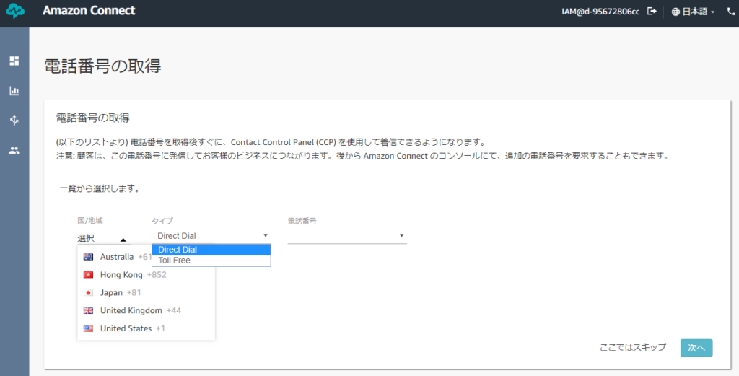Choose United Kingdom +44 from list
Image resolution: width=739 pixels, height=376 pixels.
[146, 310]
